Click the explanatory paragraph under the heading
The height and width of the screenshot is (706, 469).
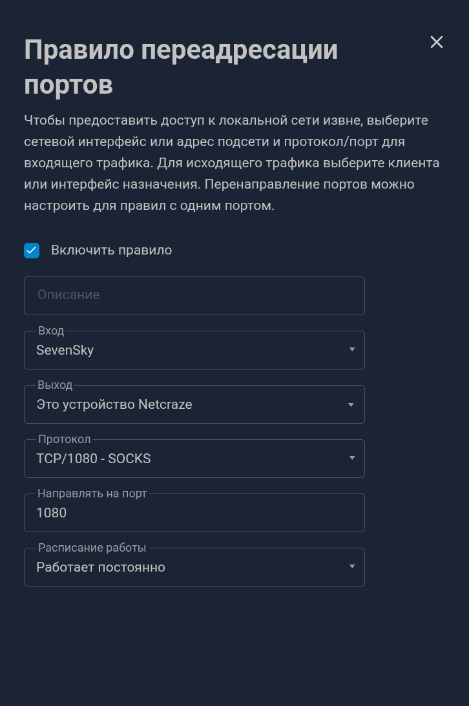pos(231,163)
